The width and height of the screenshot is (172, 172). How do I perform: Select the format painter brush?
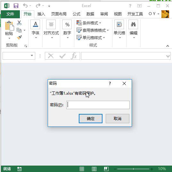click(x=20, y=37)
